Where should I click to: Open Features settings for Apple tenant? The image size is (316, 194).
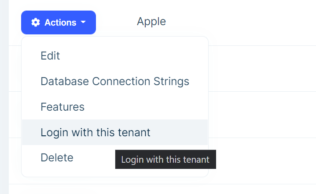coord(62,107)
